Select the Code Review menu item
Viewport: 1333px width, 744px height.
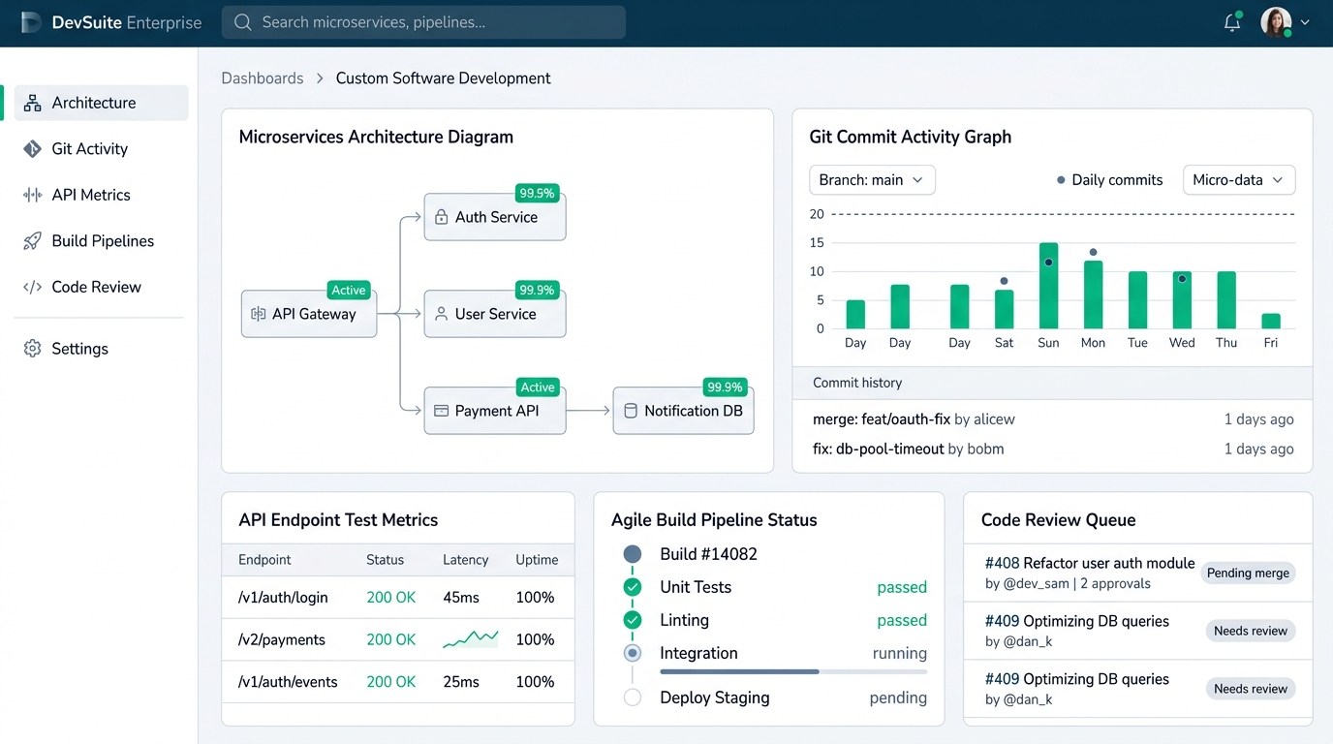[101, 287]
